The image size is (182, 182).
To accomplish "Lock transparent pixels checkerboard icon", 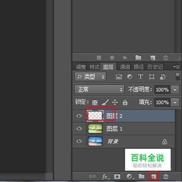I will [x=95, y=102].
